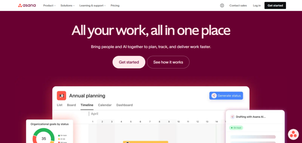Click the On track status badge
Image resolution: width=302 pixels, height=143 pixels.
[x=236, y=128]
